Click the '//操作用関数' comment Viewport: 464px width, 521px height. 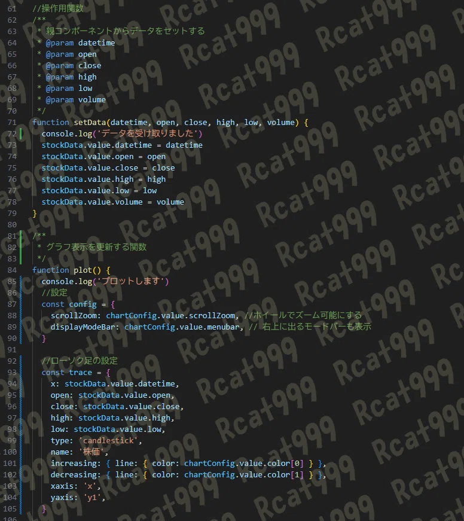pos(58,8)
